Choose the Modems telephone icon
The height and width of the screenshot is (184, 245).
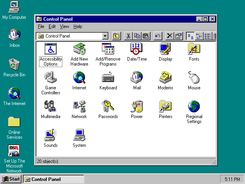pyautogui.click(x=165, y=77)
